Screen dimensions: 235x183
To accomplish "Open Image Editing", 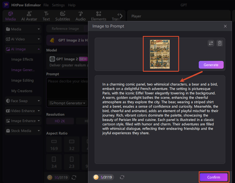I will coord(22,81).
